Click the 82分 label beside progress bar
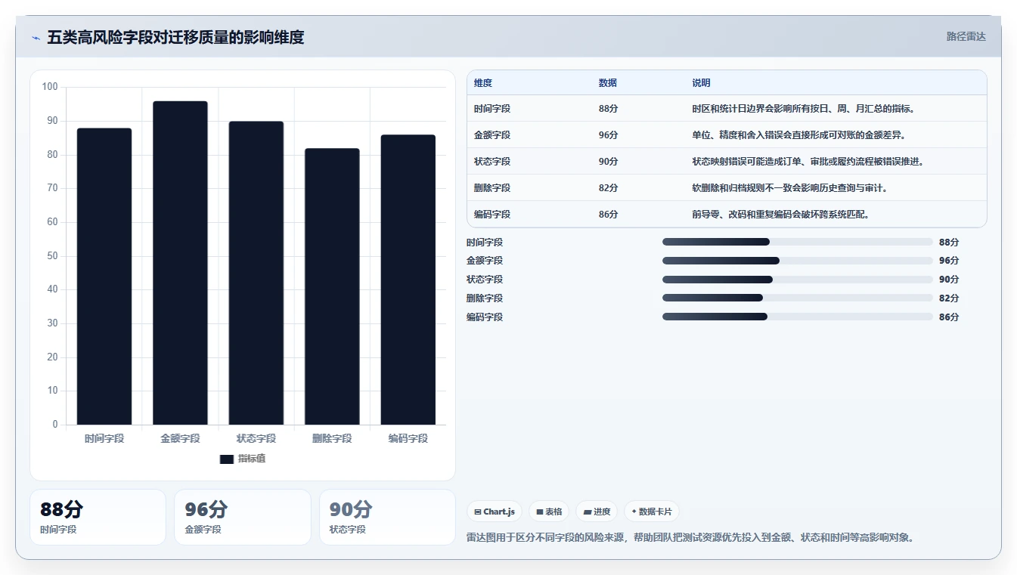 click(949, 298)
